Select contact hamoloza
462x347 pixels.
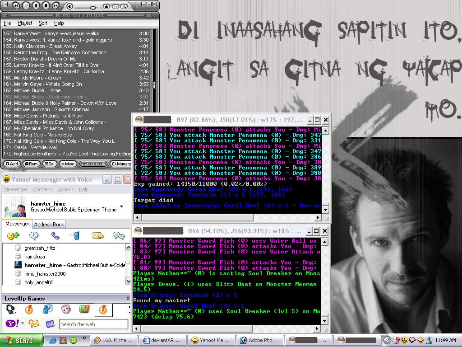[34, 257]
